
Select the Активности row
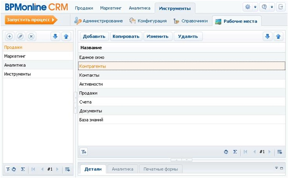[x=182, y=84]
